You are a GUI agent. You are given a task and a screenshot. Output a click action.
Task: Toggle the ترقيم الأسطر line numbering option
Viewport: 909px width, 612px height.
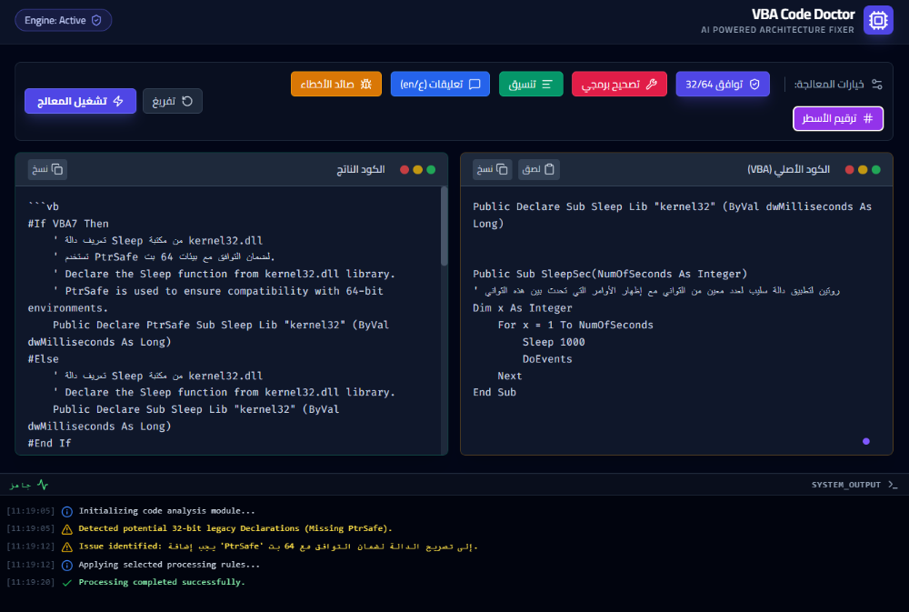tap(838, 118)
